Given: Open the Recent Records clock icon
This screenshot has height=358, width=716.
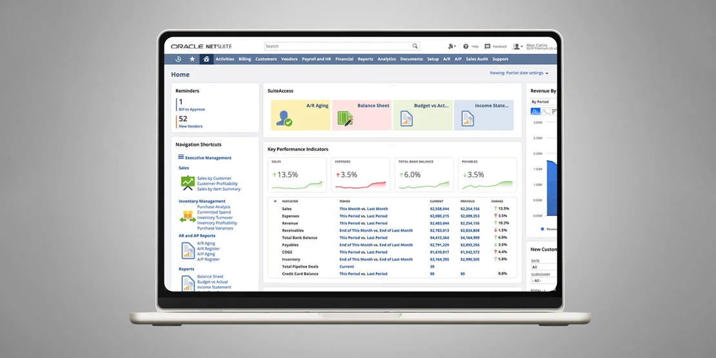Looking at the screenshot, I should pos(178,59).
